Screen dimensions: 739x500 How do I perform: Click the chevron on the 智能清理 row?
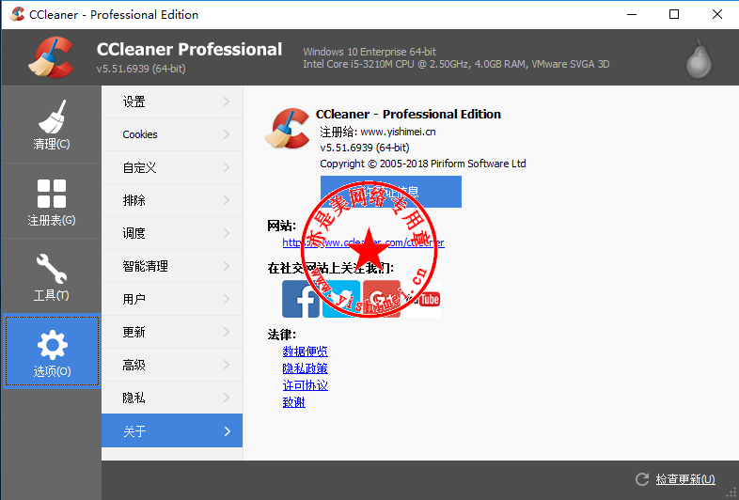(x=227, y=266)
